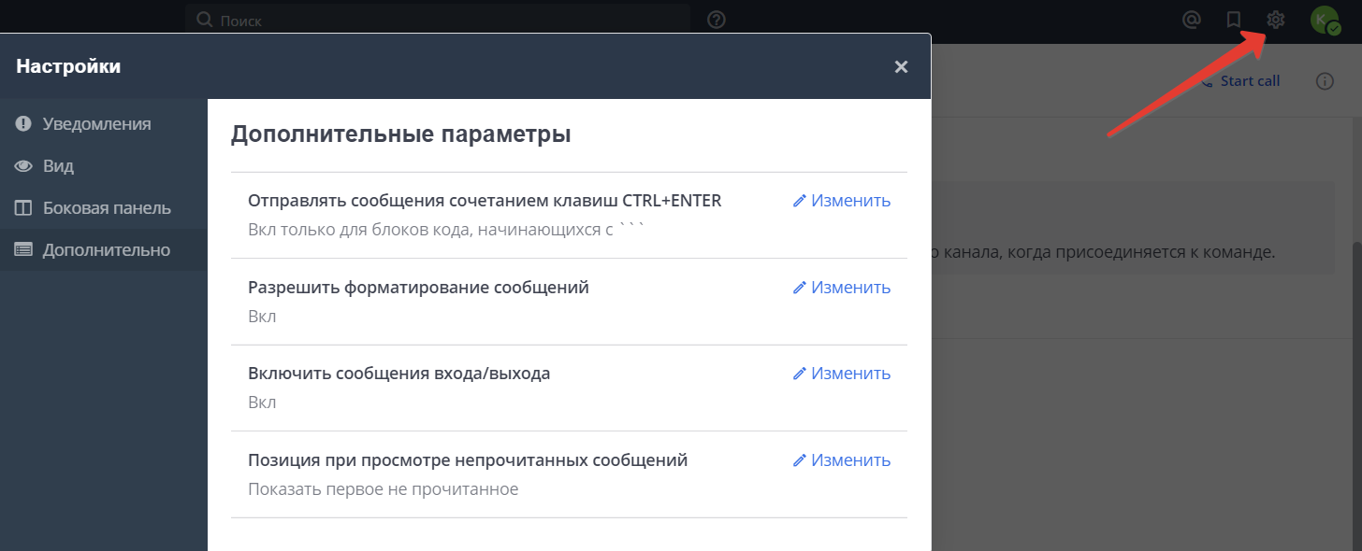Click Изменить for CTRL+ENTER message sending
This screenshot has height=551, width=1362.
coord(841,200)
